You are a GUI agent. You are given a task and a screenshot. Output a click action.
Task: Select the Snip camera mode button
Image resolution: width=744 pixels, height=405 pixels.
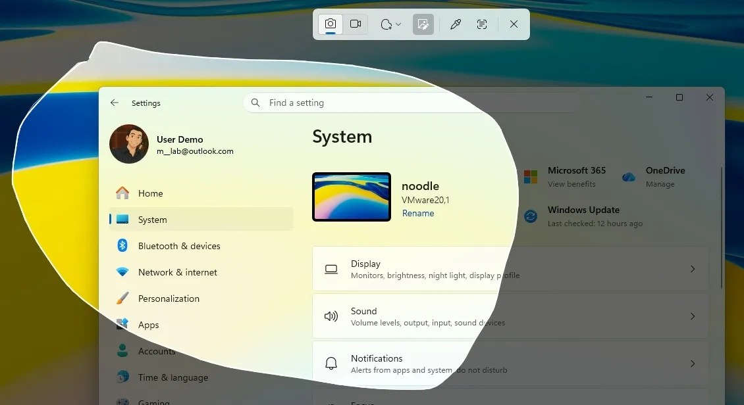tap(331, 24)
